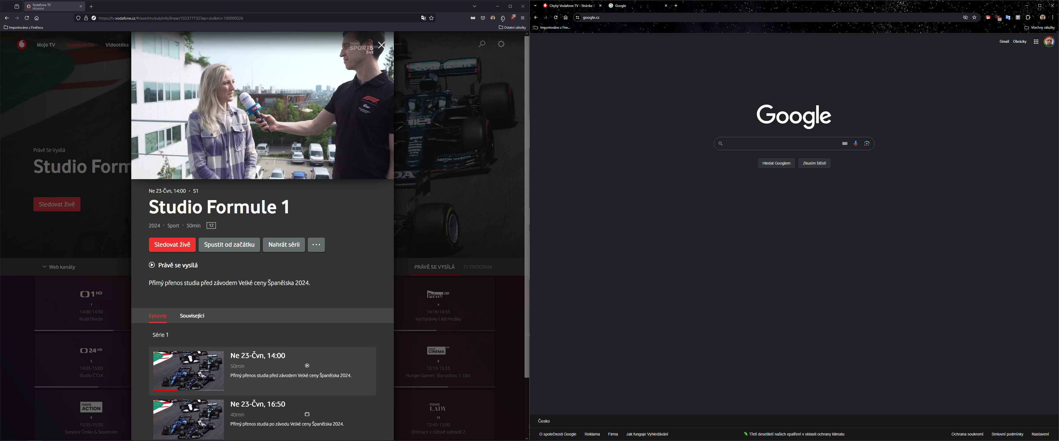The height and width of the screenshot is (441, 1059).
Task: Open Chrome three-dot menu
Action: click(x=1053, y=17)
